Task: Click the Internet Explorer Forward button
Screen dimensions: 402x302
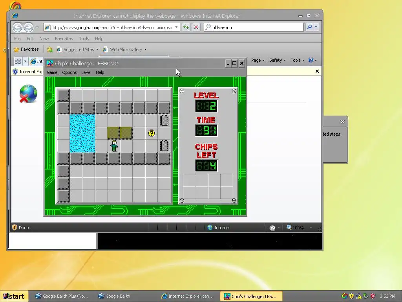Action: 28,27
